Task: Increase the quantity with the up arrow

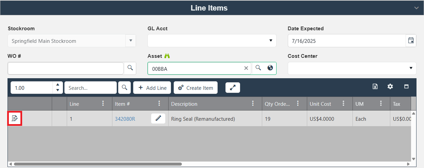Action: tap(58, 85)
